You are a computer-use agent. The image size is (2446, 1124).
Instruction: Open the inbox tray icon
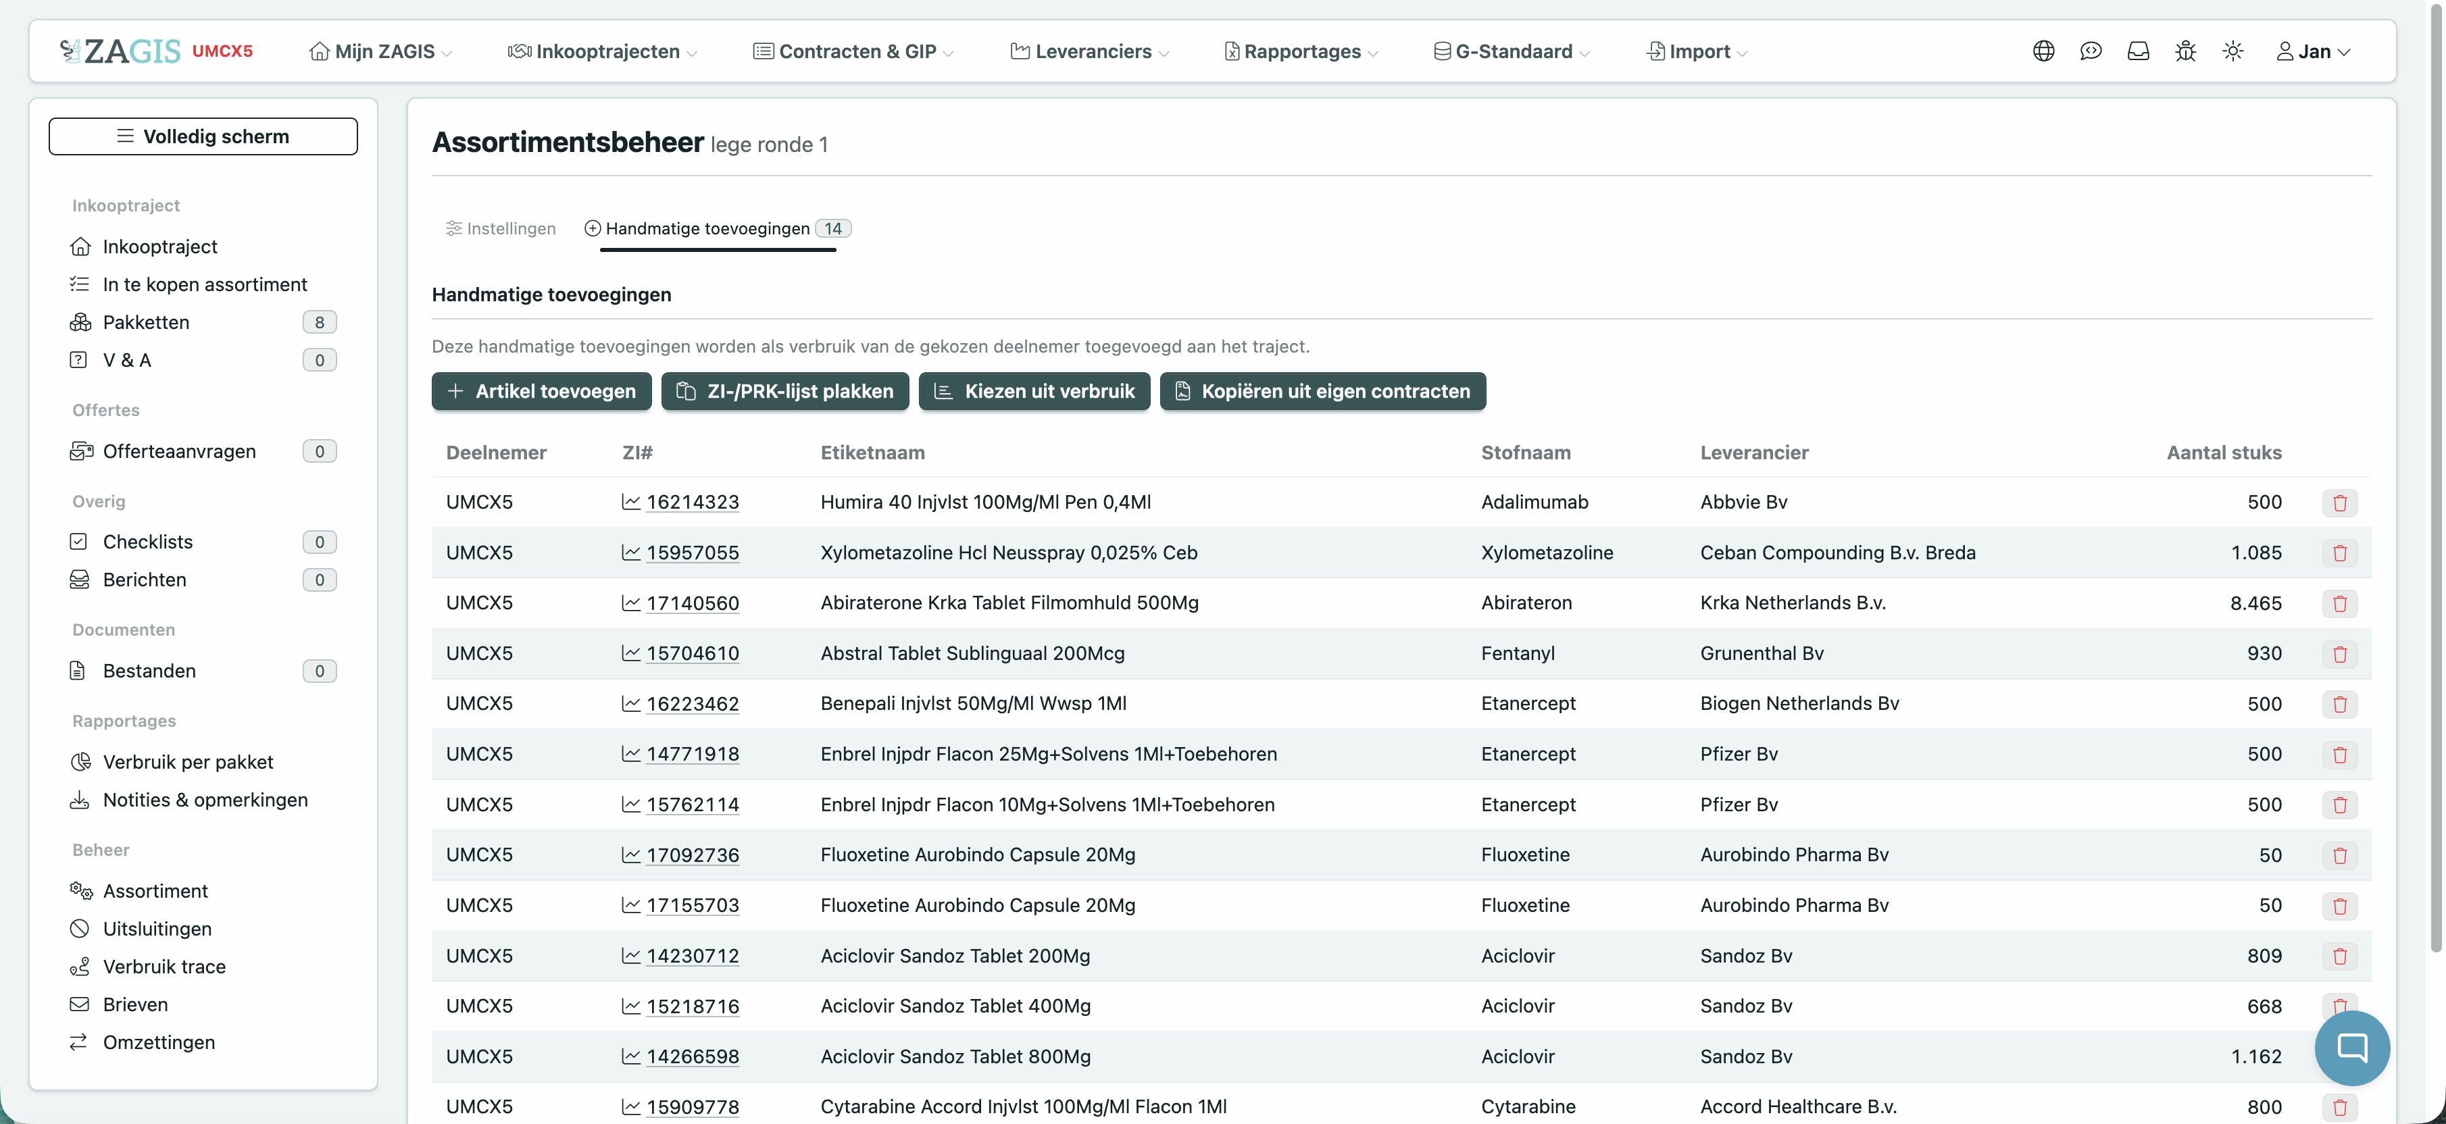2137,51
